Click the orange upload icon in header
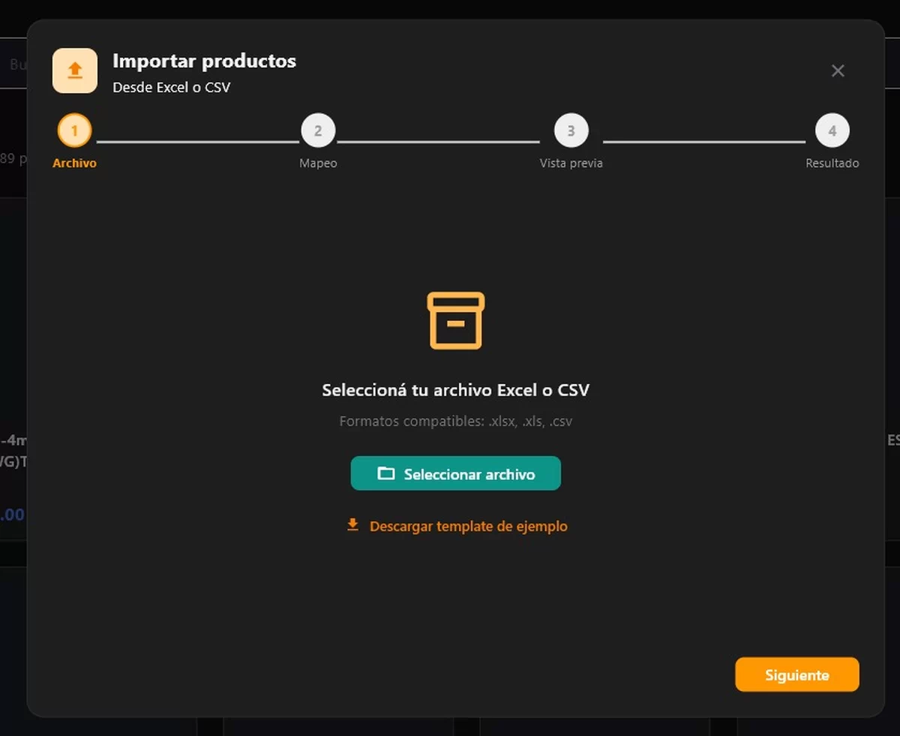Viewport: 900px width, 736px height. pos(75,71)
